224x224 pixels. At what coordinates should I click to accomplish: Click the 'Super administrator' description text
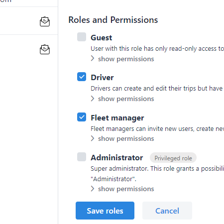point(157,174)
